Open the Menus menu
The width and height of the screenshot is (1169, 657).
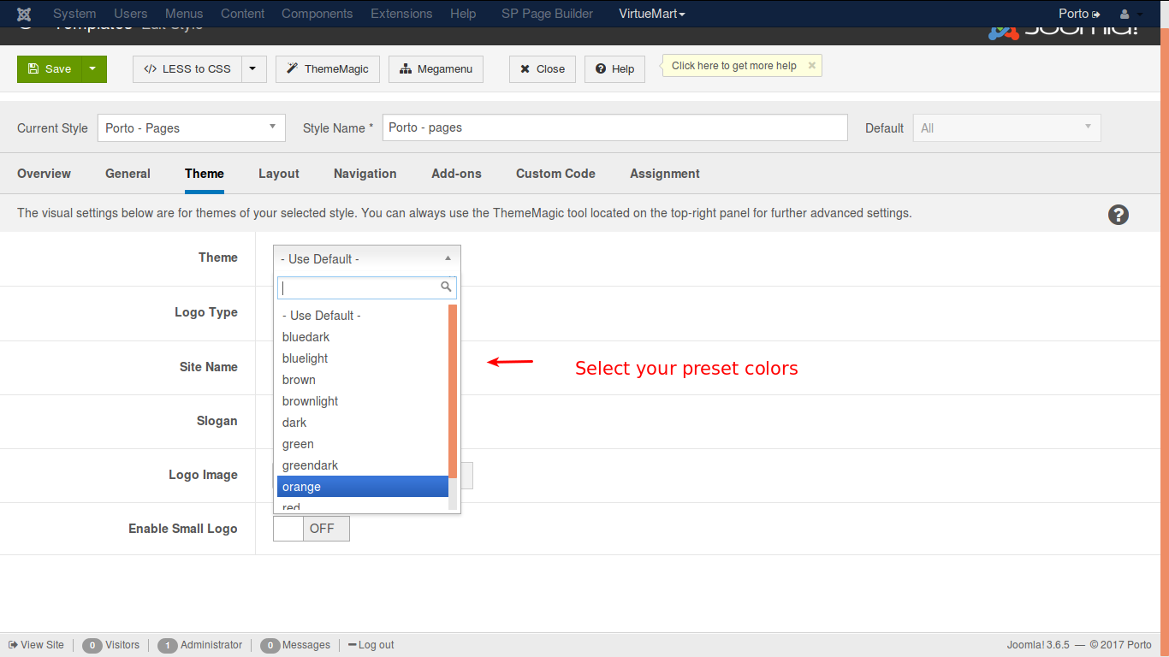184,14
